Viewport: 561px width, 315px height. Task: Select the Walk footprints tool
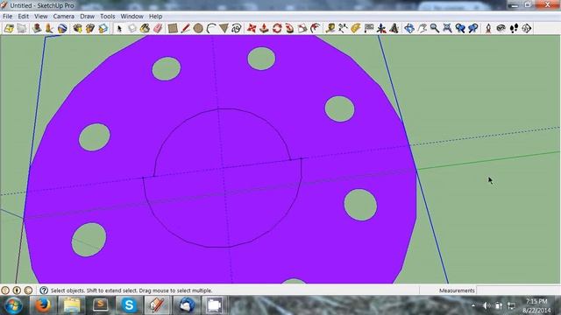point(514,28)
